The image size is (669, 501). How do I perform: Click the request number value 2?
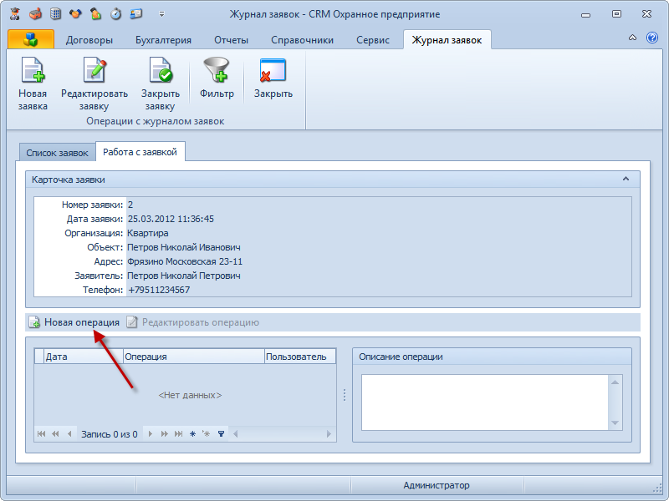tap(130, 205)
